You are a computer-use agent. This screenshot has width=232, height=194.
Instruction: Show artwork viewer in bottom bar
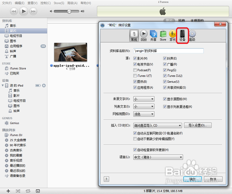38,191
